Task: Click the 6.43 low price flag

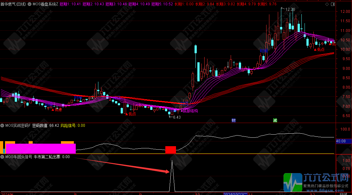Action: click(x=176, y=117)
